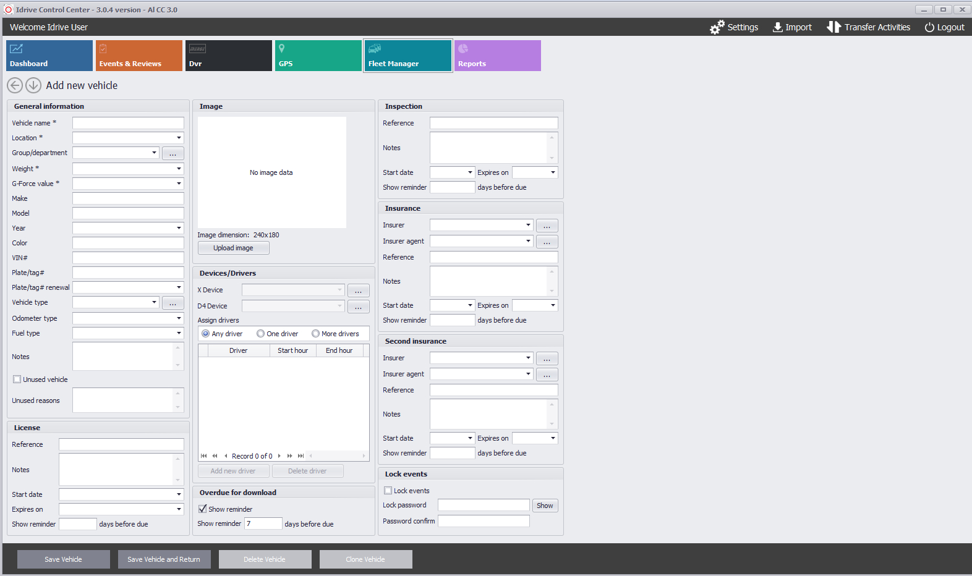972x576 pixels.
Task: Check the Unused vehicle checkbox
Action: click(17, 379)
